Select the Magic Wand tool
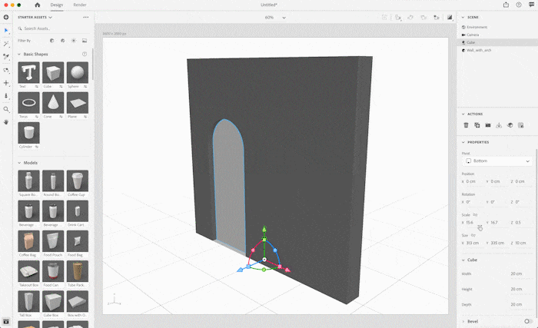538x328 pixels. pos(6,43)
